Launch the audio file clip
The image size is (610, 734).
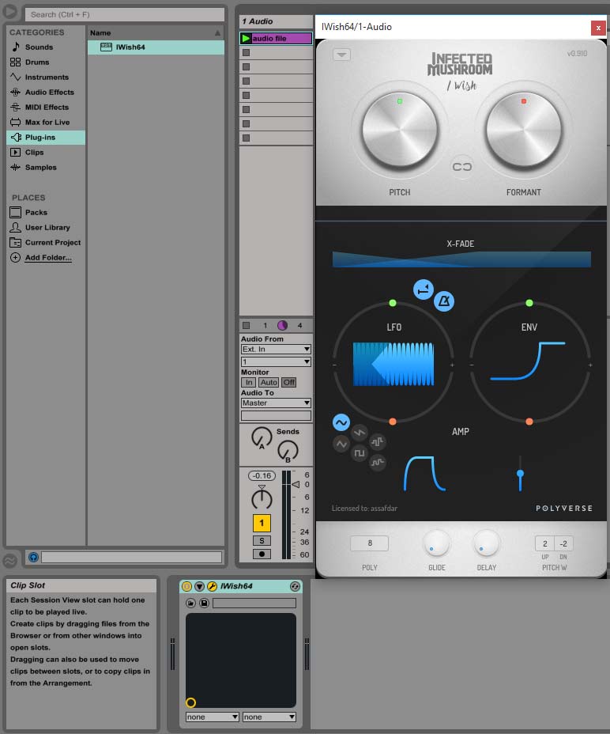coord(246,38)
